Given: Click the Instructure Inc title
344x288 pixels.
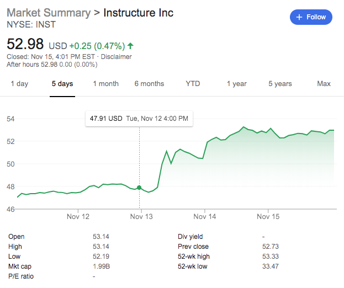Looking at the screenshot, I should [x=139, y=13].
